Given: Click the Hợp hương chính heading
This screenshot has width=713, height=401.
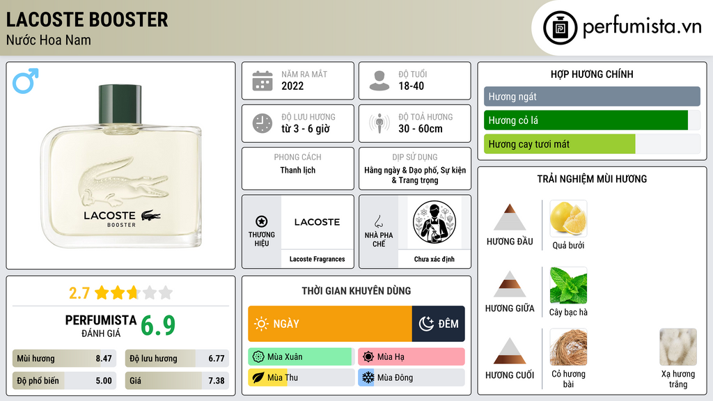Looking at the screenshot, I should click(x=592, y=74).
